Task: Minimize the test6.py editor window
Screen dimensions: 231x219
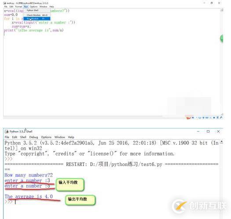Action: coord(204,3)
